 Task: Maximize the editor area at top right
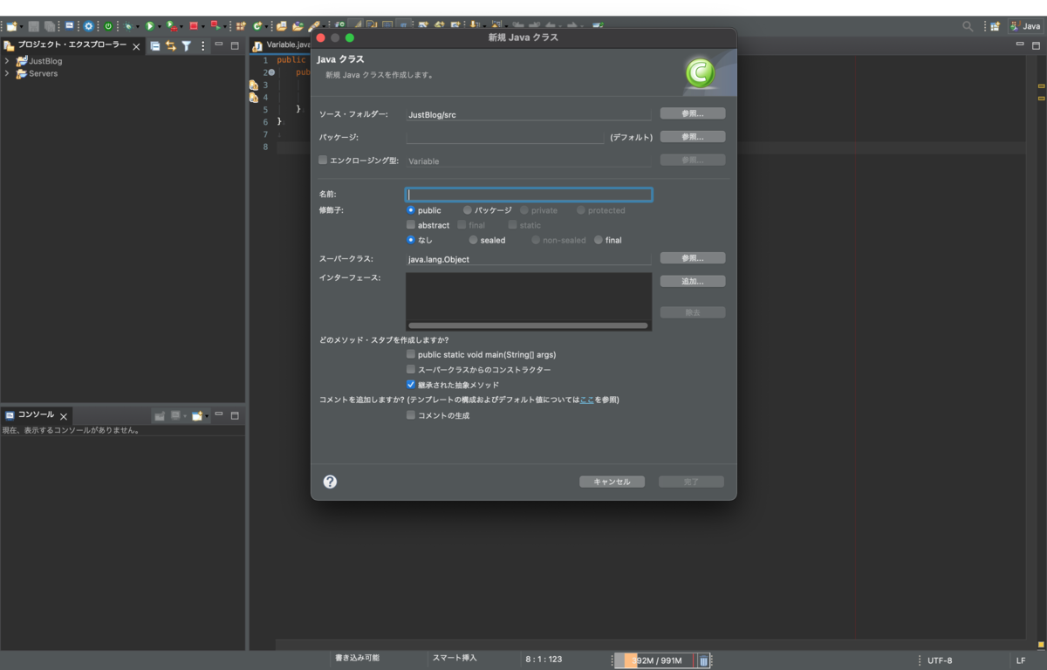click(1036, 45)
